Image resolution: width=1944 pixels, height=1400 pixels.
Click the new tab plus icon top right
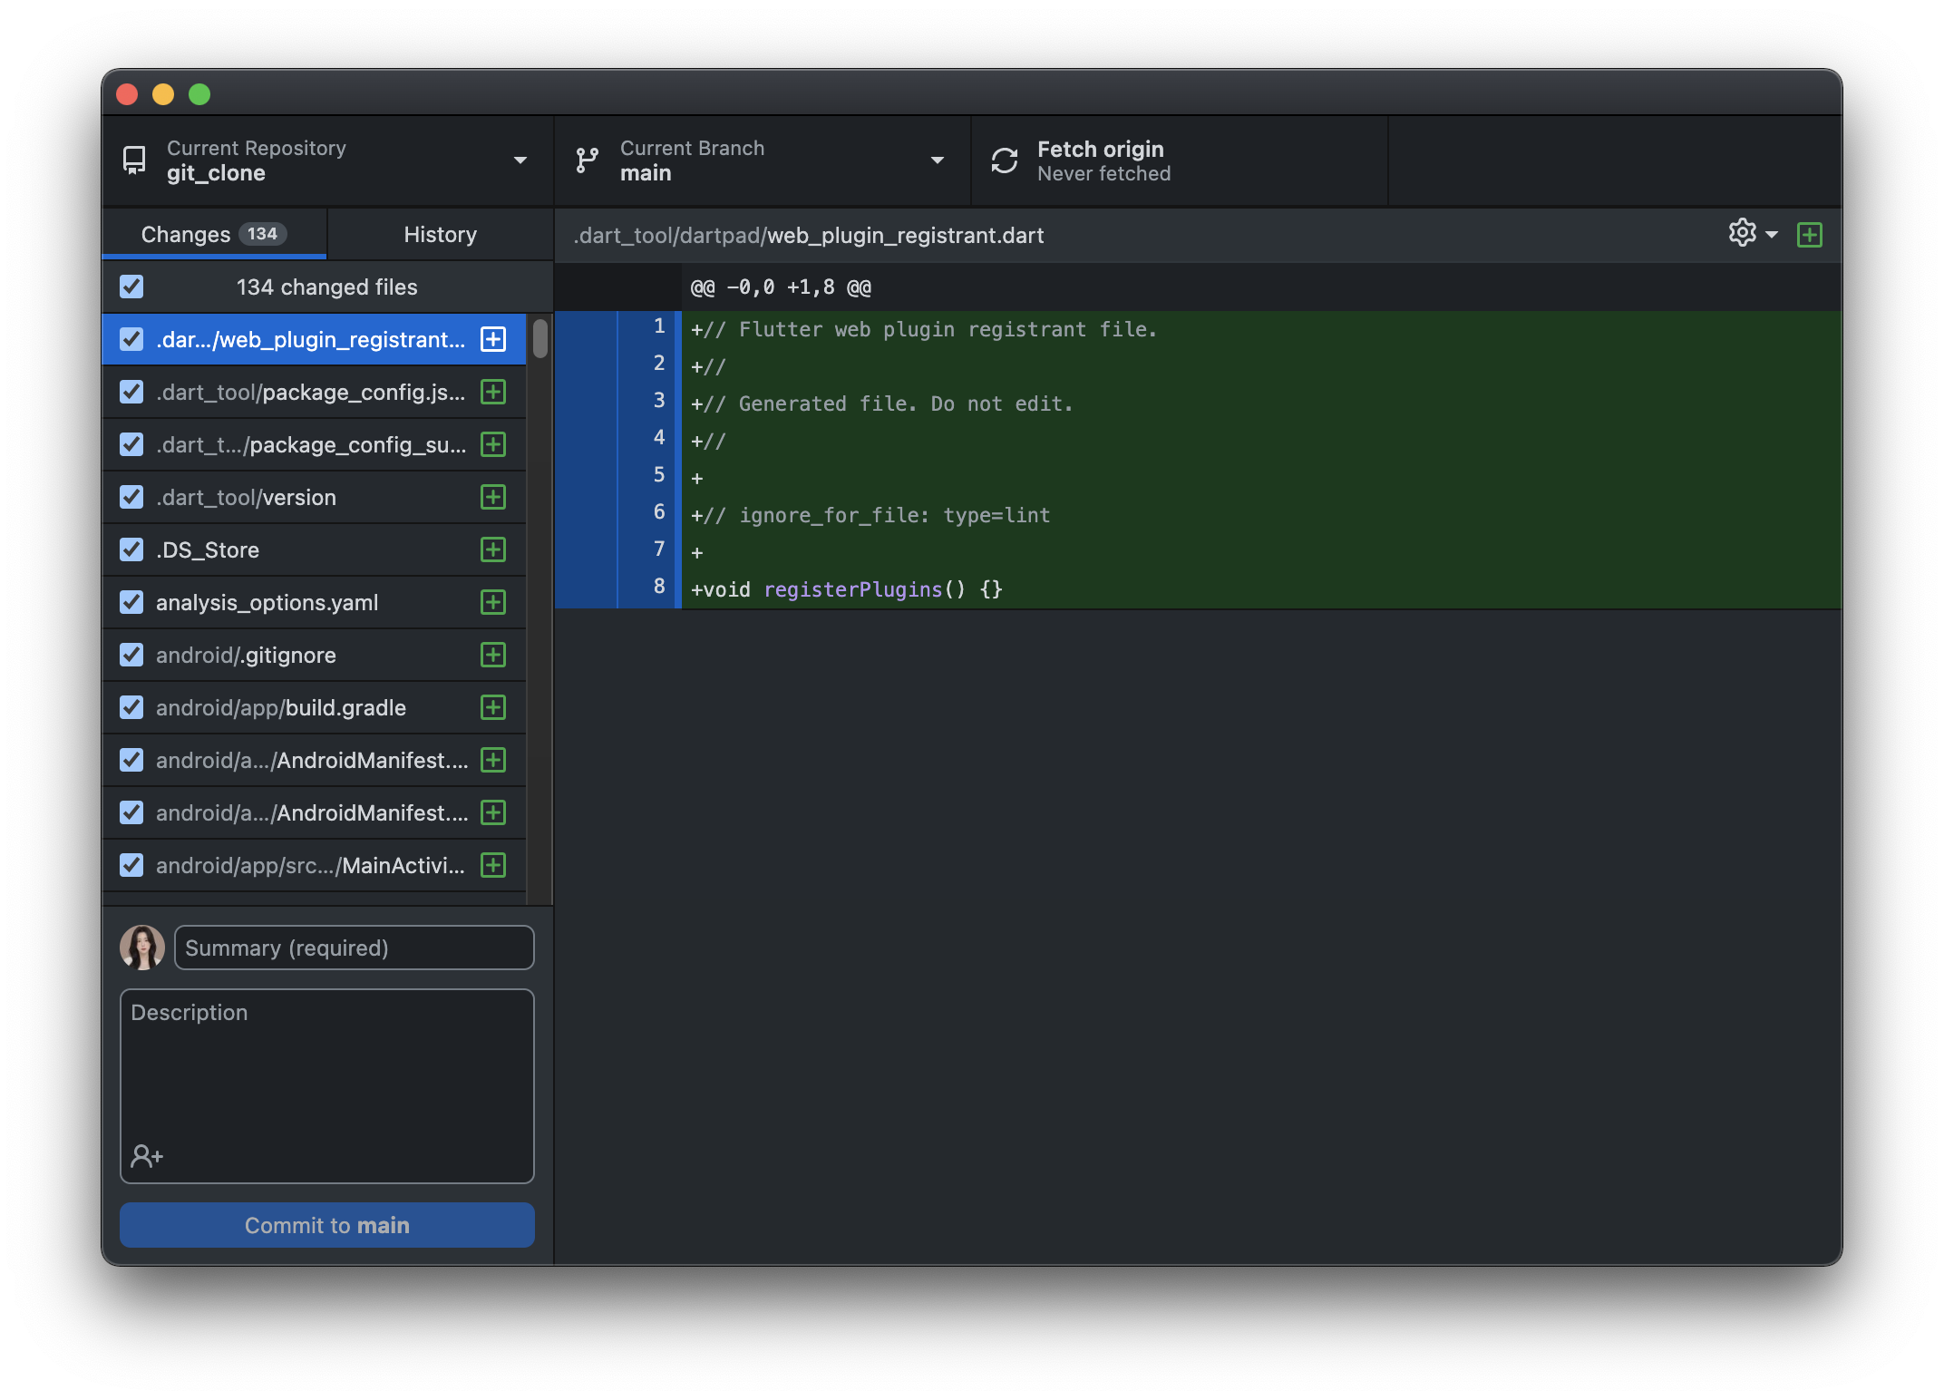pyautogui.click(x=1810, y=236)
